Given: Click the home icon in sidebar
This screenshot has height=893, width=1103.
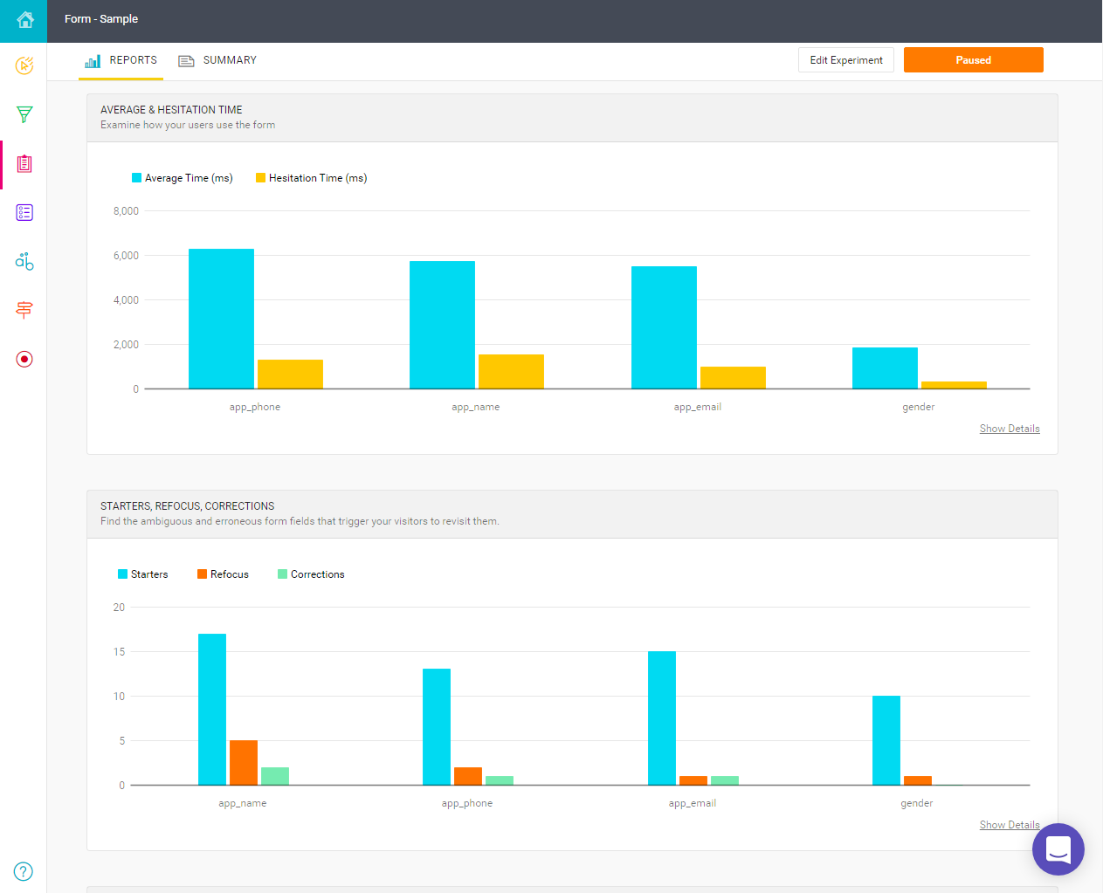Looking at the screenshot, I should 24,20.
